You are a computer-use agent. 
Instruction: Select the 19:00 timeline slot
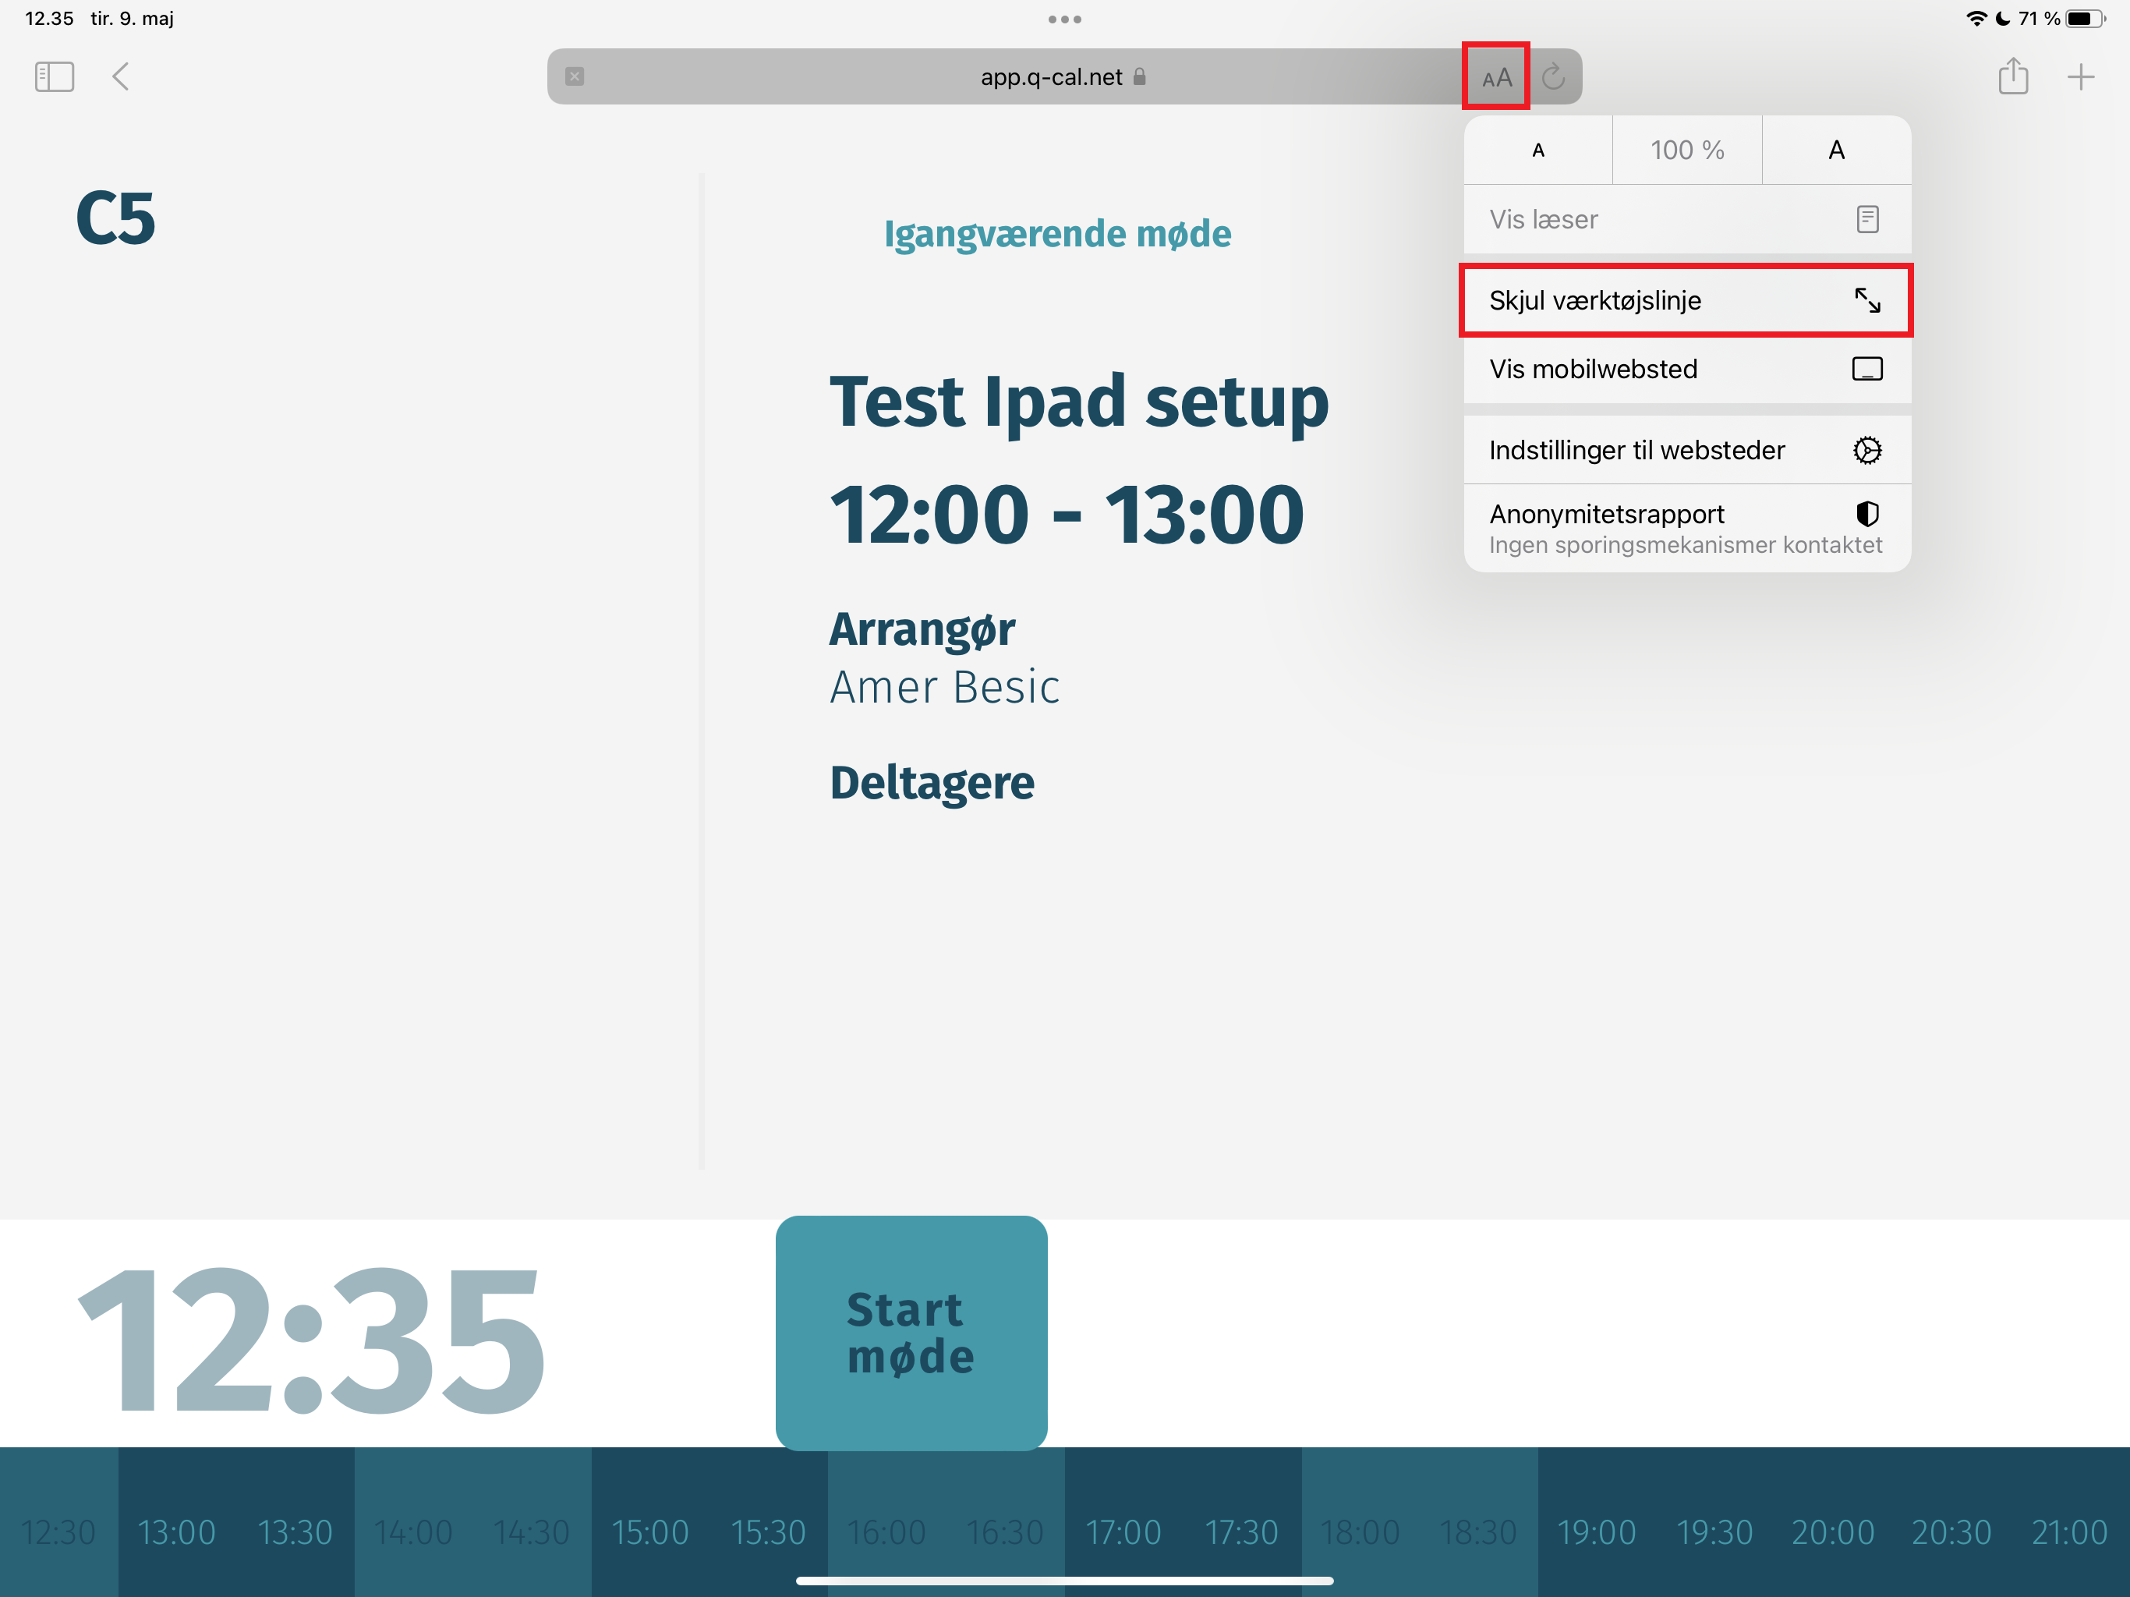click(x=1597, y=1532)
